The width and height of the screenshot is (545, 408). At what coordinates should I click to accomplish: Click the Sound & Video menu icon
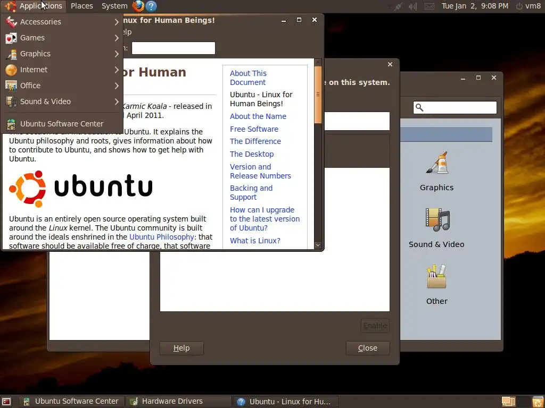[11, 101]
